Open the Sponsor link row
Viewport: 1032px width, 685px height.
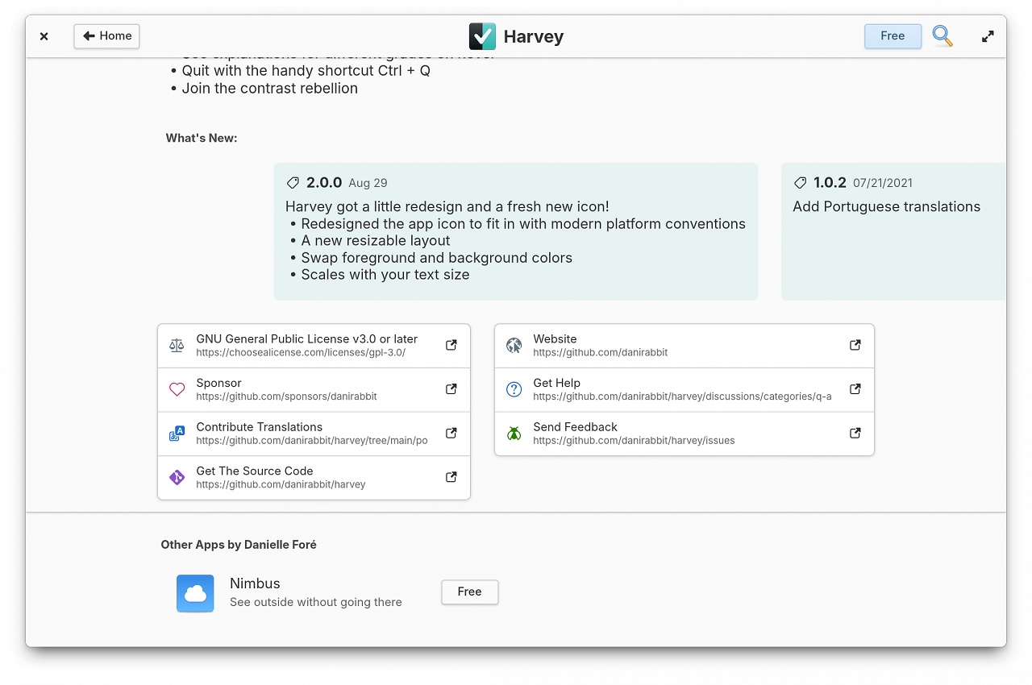314,390
